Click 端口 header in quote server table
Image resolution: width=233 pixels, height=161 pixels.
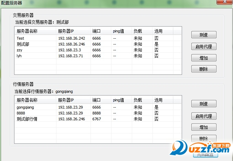point(101,100)
